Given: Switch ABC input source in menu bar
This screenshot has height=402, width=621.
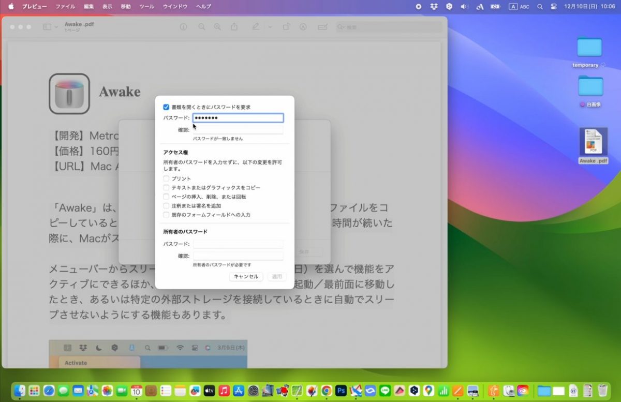Looking at the screenshot, I should (x=520, y=6).
